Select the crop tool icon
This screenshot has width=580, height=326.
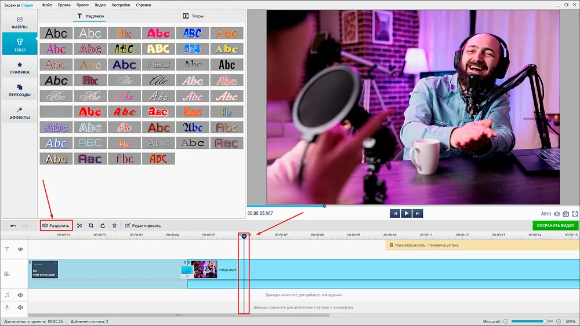[91, 226]
